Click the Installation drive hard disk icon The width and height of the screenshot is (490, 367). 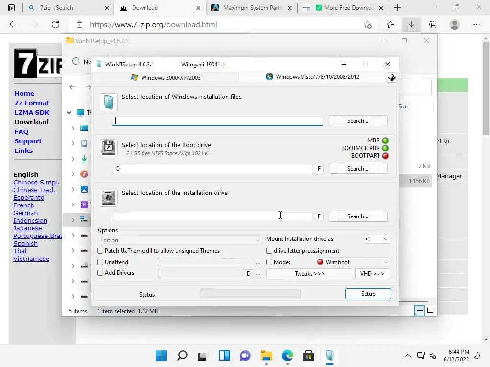point(109,197)
